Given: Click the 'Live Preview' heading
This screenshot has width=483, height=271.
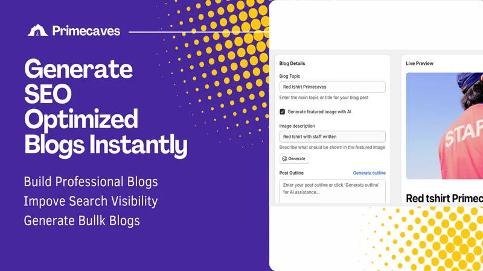Looking at the screenshot, I should (419, 64).
